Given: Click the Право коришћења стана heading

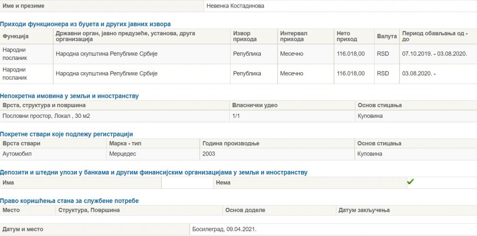Looking at the screenshot, I should pyautogui.click(x=70, y=201).
